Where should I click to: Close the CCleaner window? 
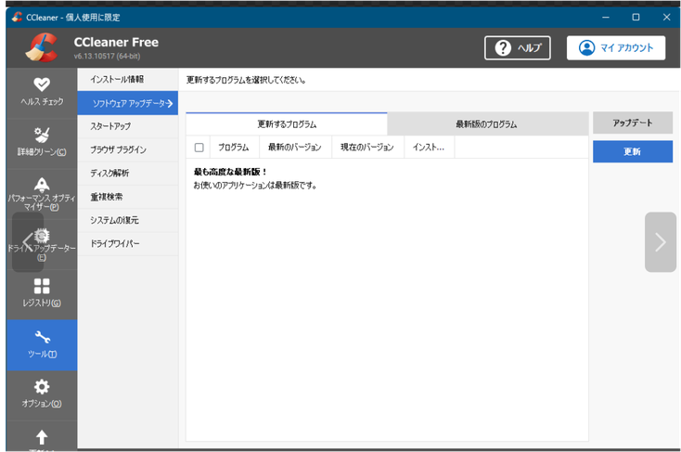[667, 18]
